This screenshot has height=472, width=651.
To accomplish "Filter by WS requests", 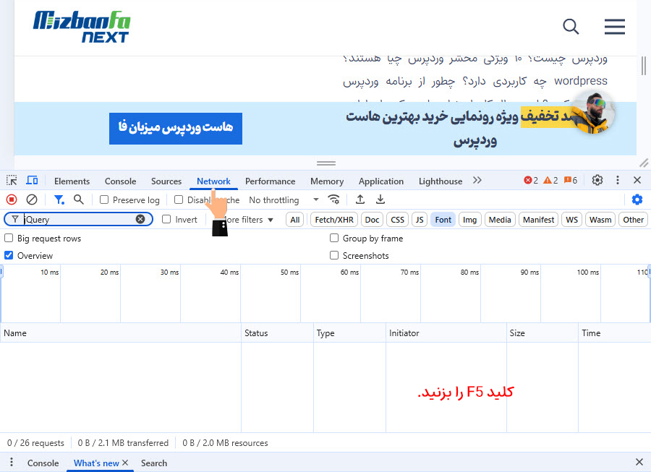I will [571, 220].
